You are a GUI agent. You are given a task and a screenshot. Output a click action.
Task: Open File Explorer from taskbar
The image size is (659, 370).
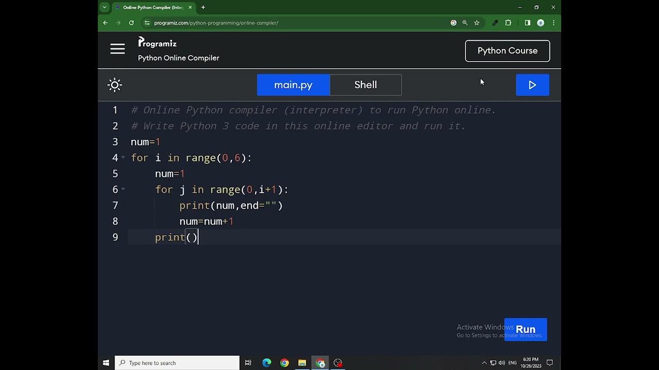(302, 363)
